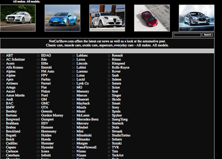Open the blue Opel hatchback thumbnail
The height and width of the screenshot is (159, 222).
click(62, 18)
